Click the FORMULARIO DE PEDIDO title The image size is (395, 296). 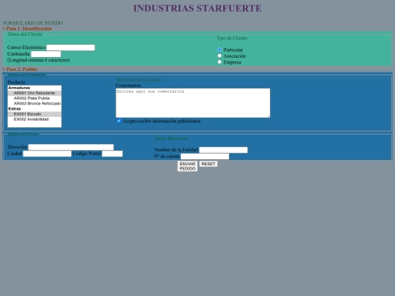point(33,23)
